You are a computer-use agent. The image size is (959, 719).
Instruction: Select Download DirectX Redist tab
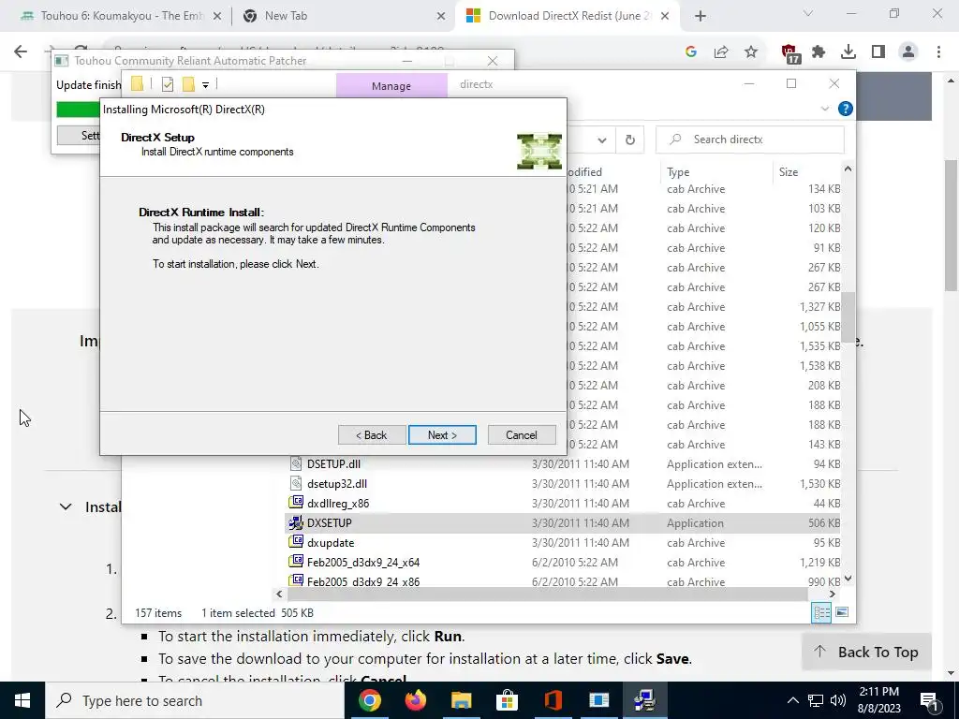click(x=567, y=16)
